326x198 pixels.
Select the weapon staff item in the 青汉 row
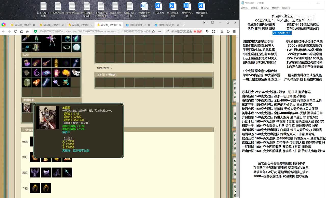pyautogui.click(x=67, y=173)
